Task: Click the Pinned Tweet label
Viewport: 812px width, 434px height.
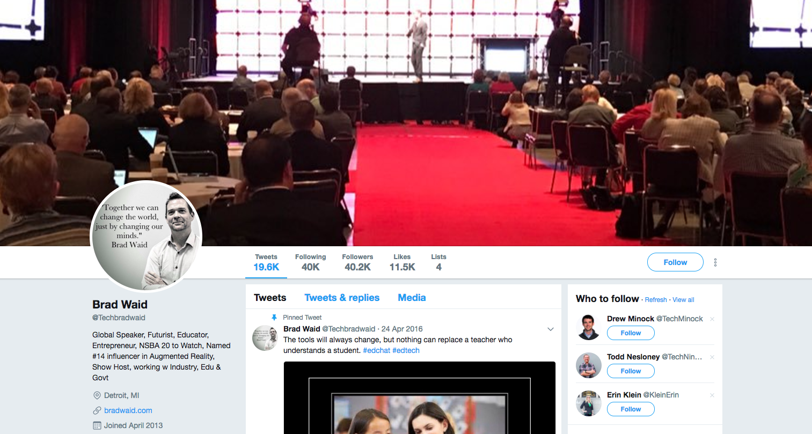Action: [302, 318]
